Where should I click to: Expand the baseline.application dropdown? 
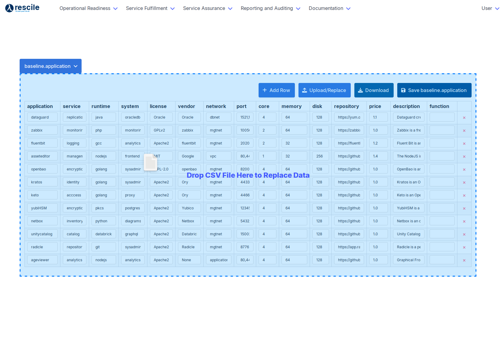point(50,66)
